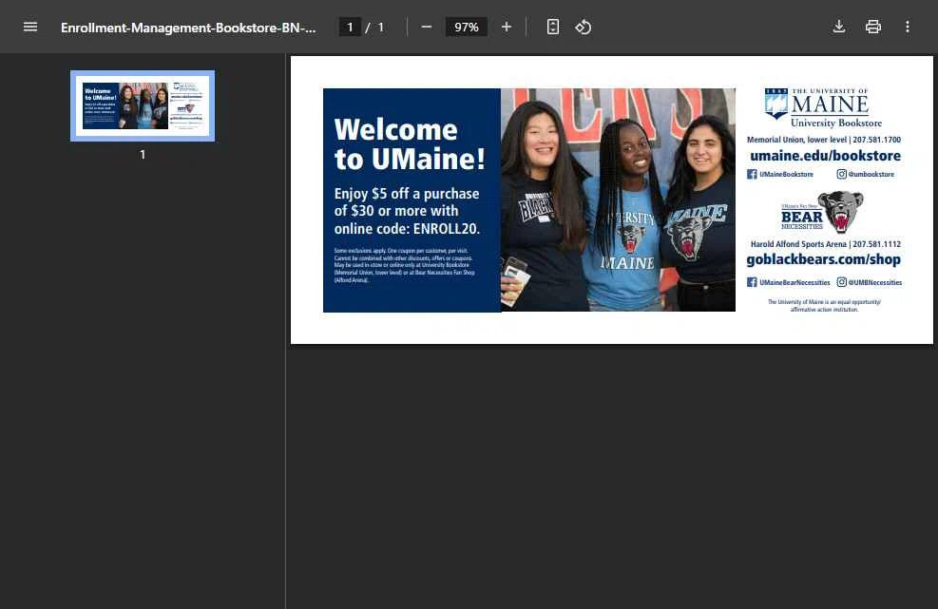Toggle the sidebar menu icon
The height and width of the screenshot is (609, 938).
29,27
